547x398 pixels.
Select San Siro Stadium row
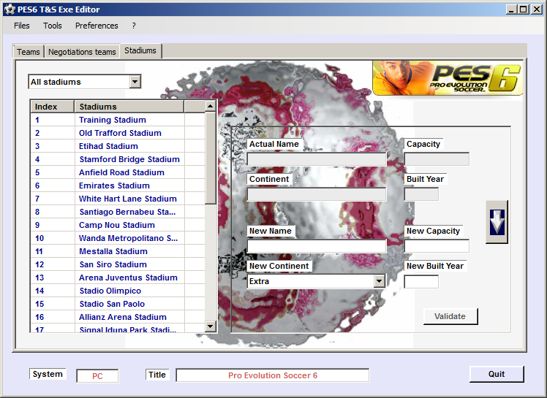click(118, 264)
